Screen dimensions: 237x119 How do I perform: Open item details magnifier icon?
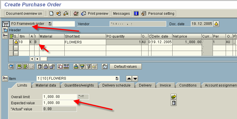[11, 67]
